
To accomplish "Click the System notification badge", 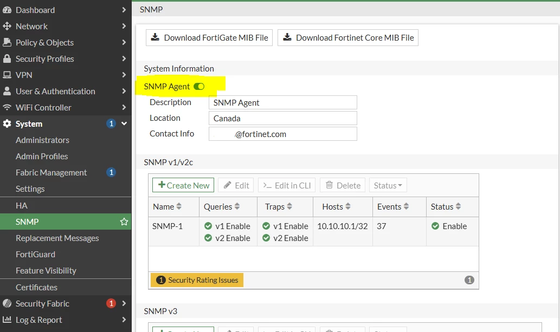I will tap(111, 123).
